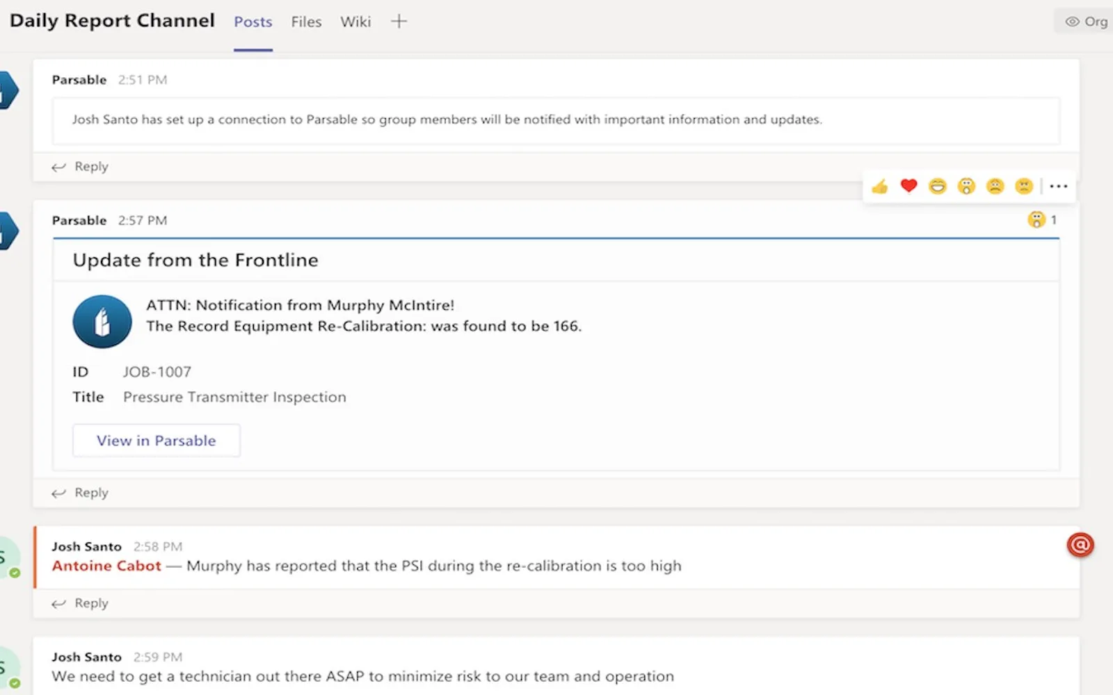Open the Wiki tab

[x=355, y=22]
